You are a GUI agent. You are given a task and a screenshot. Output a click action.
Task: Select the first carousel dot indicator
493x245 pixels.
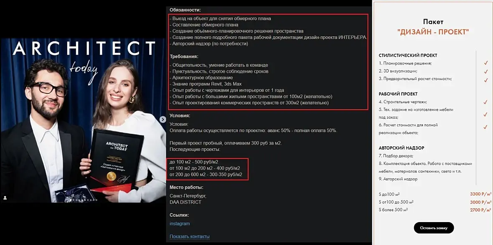click(71, 200)
